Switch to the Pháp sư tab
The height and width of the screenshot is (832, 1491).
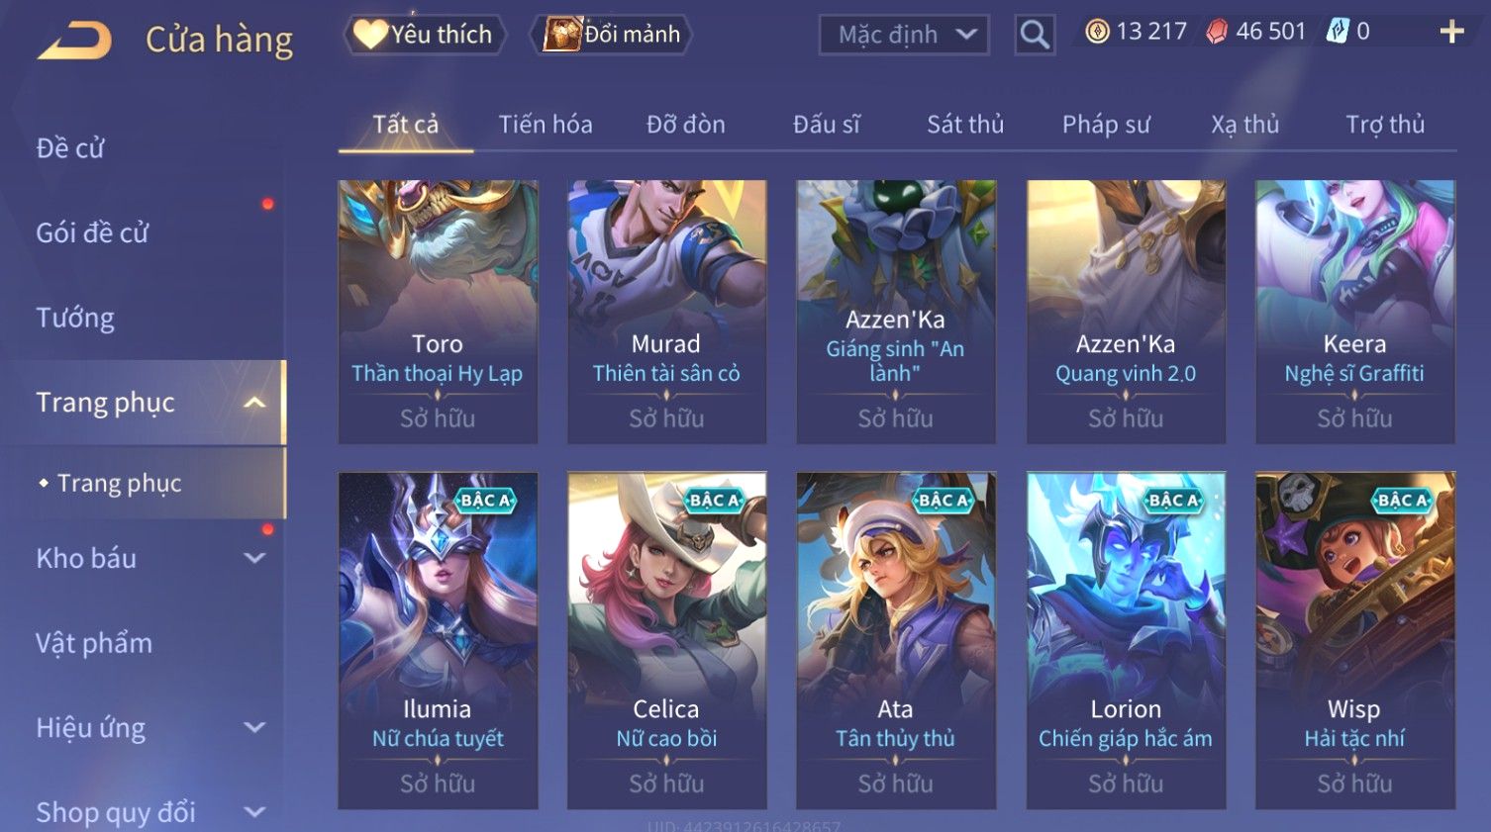(x=1106, y=125)
